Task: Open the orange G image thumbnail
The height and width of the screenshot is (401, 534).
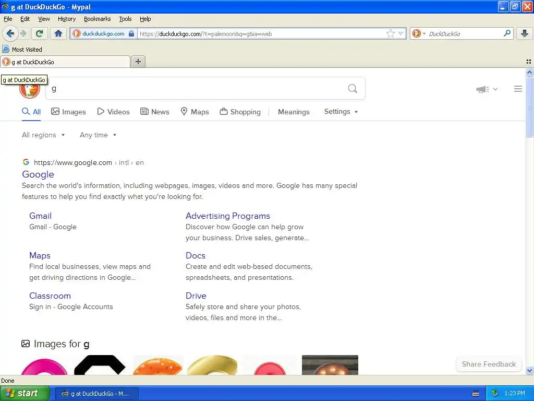Action: (158, 365)
